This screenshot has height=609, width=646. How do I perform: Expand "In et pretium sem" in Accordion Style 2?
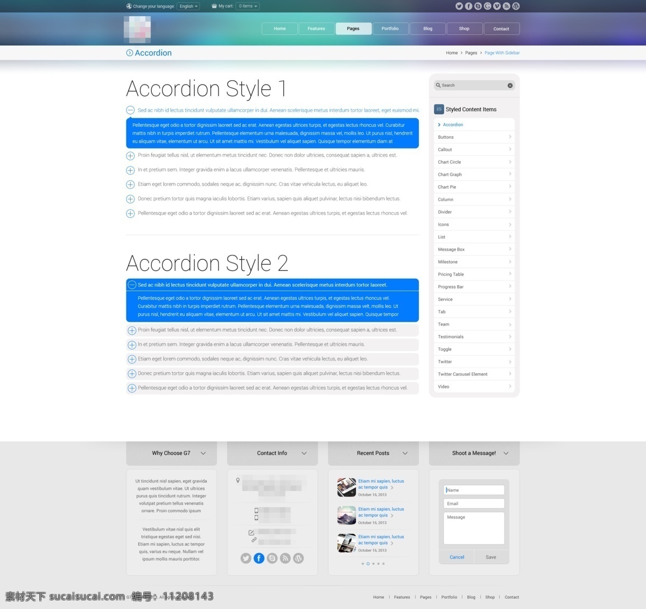tap(132, 345)
